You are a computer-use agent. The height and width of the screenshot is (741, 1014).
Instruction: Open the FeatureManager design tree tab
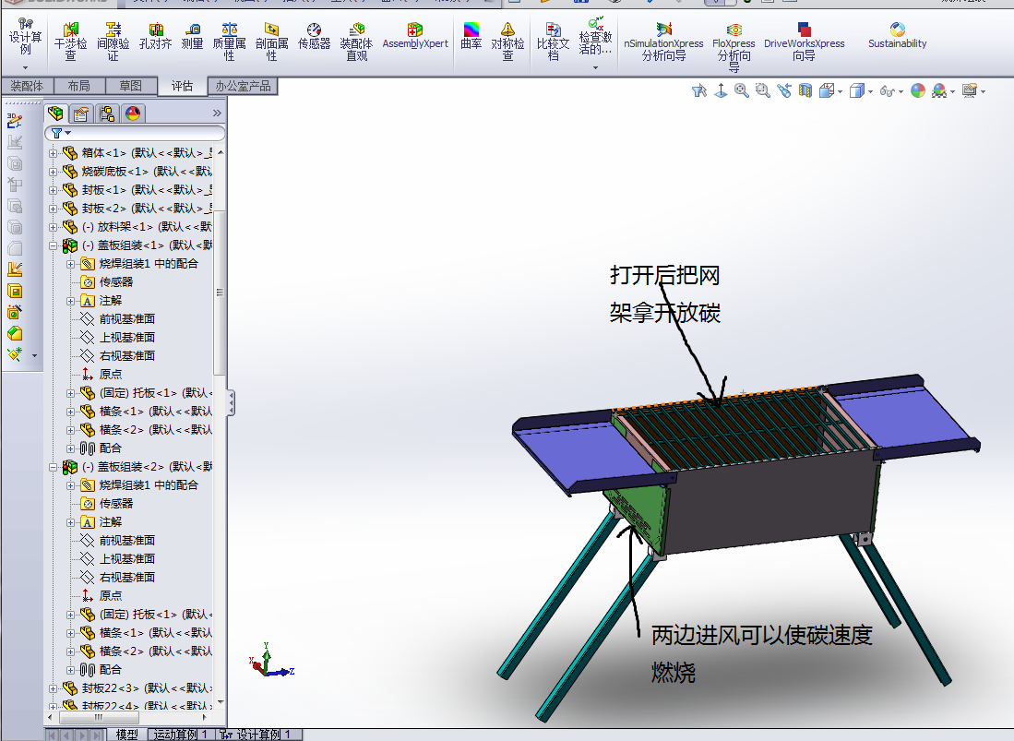click(x=55, y=114)
